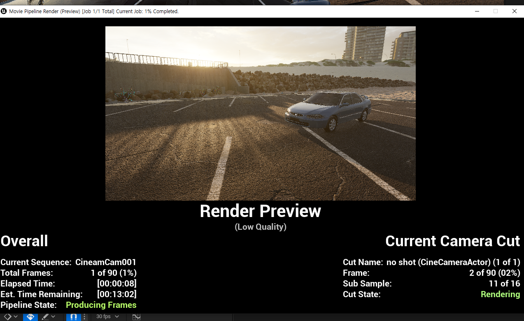This screenshot has width=524, height=321.
Task: Close the Movie Pipeline Render window
Action: point(515,11)
